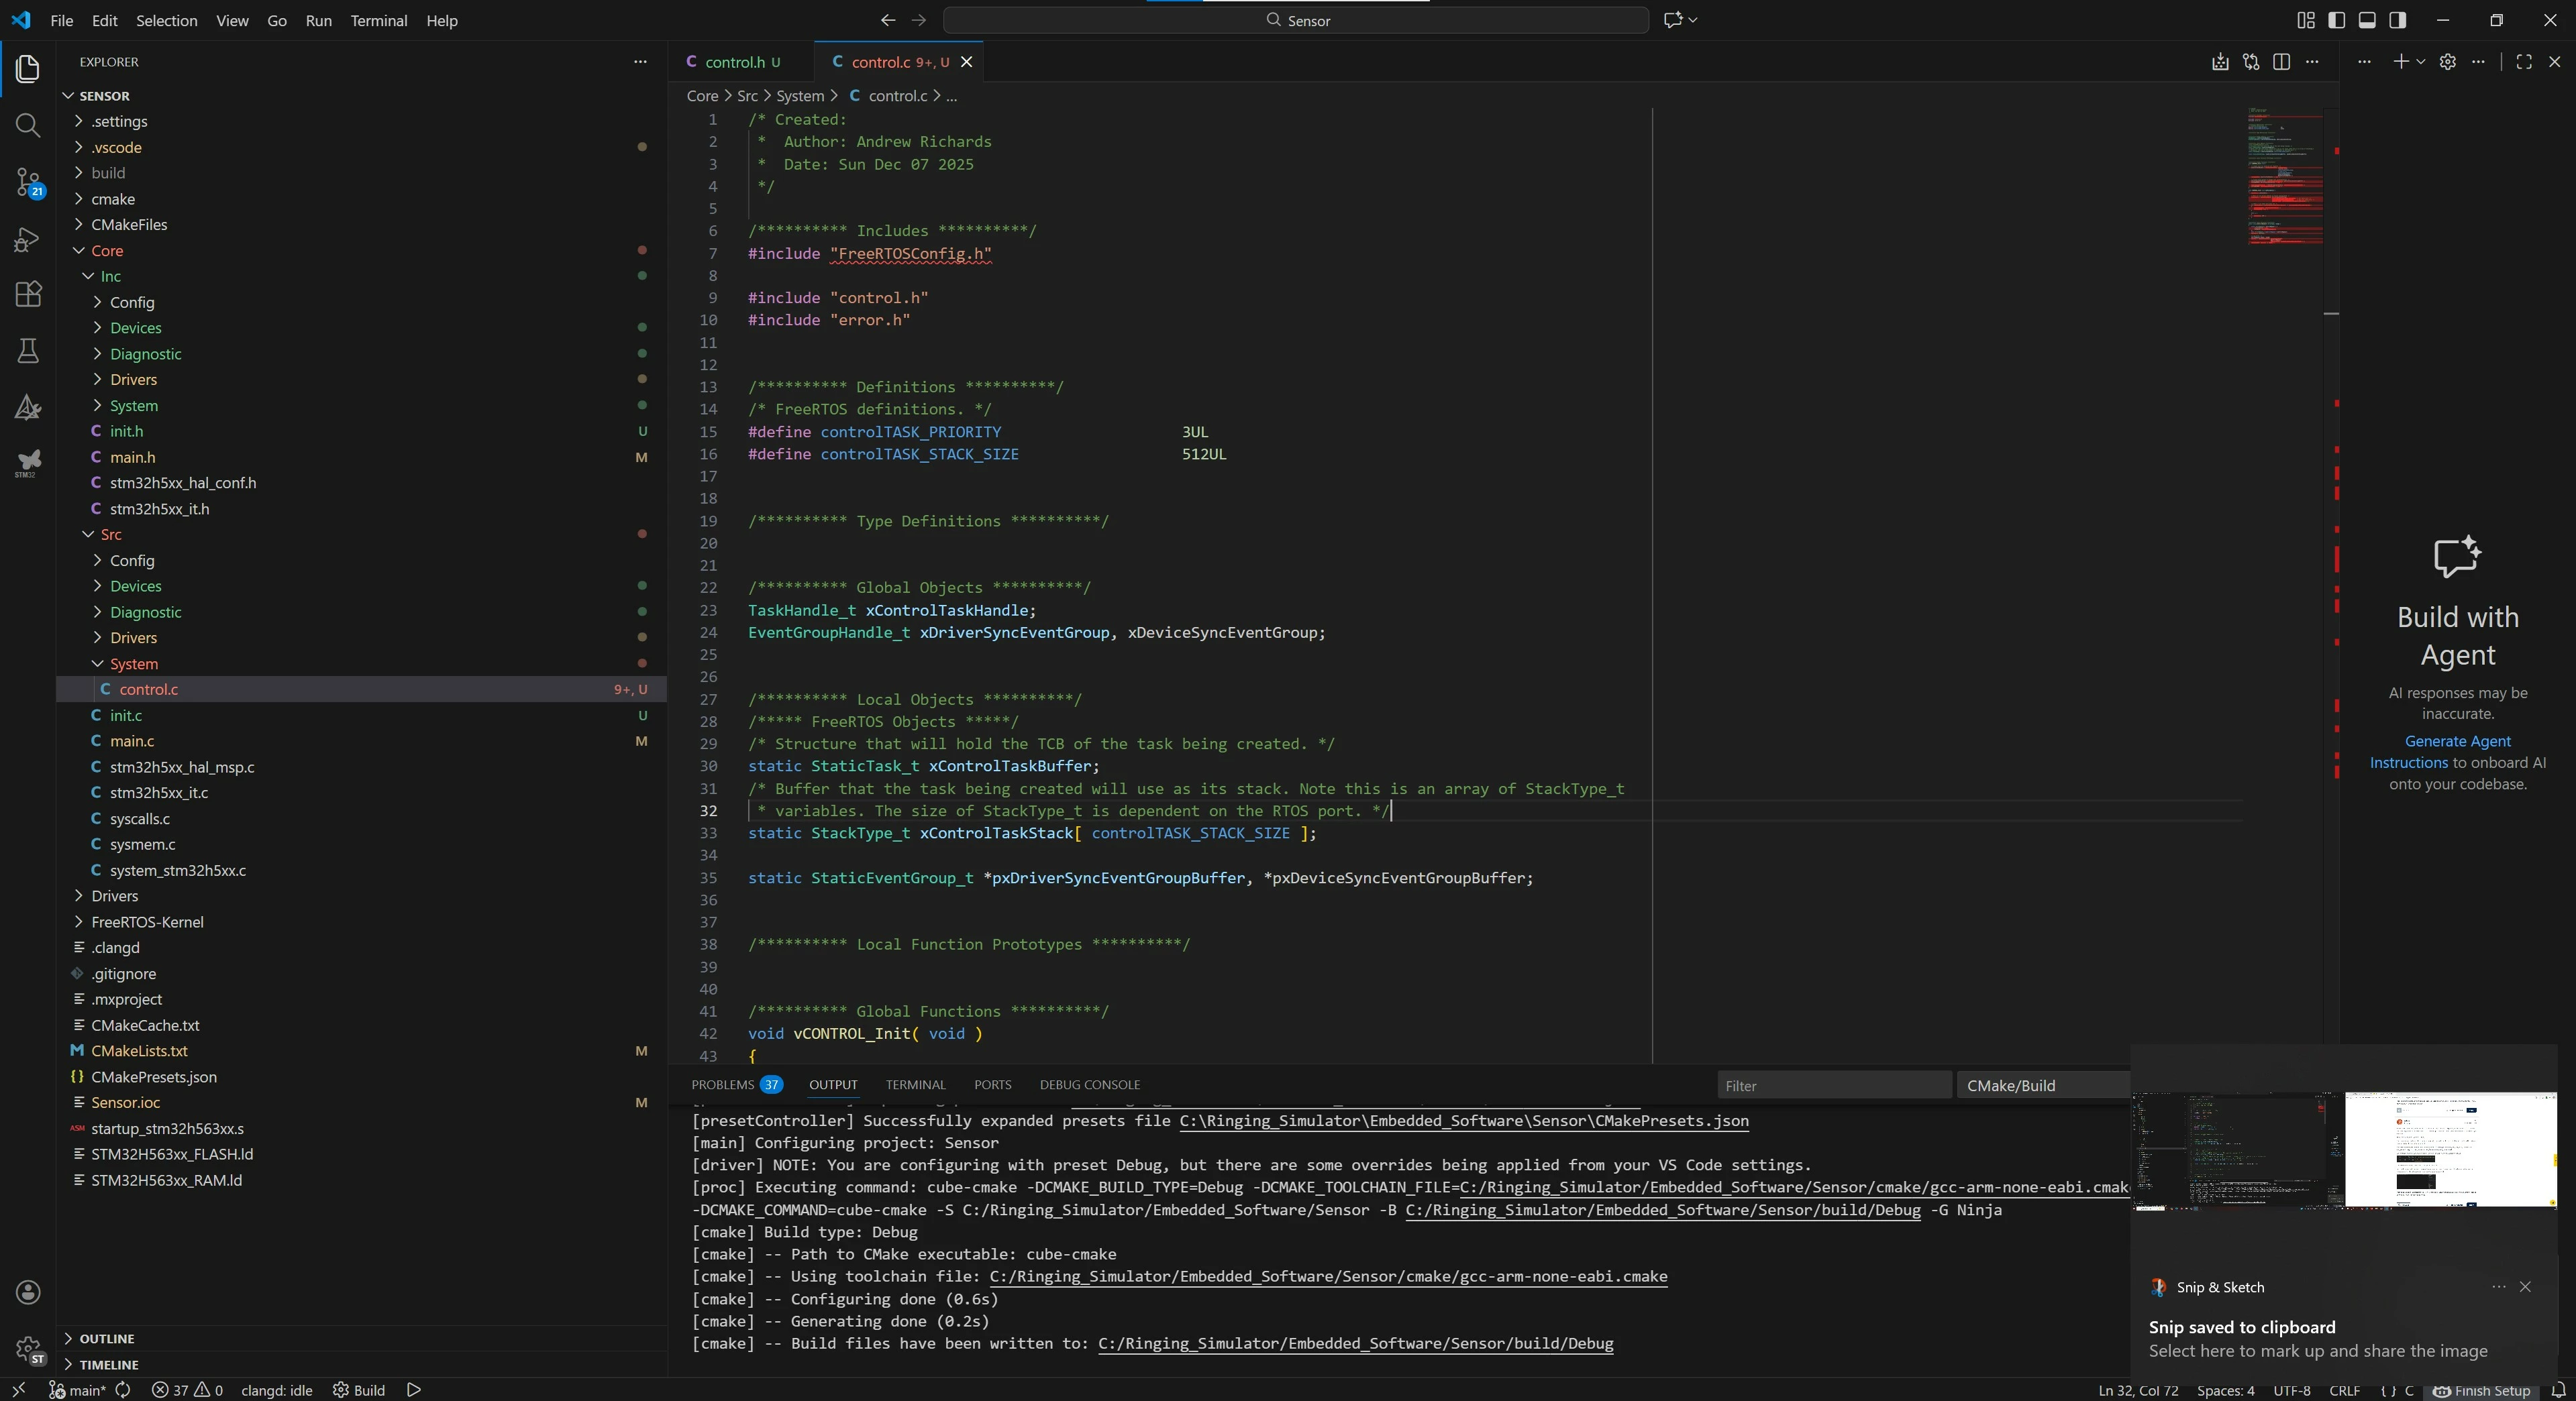
Task: Open the STM32 extension view
Action: (28, 463)
